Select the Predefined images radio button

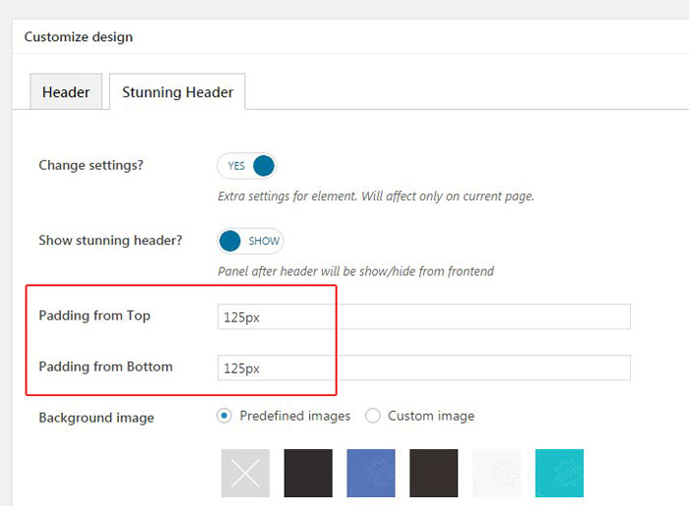tap(224, 416)
